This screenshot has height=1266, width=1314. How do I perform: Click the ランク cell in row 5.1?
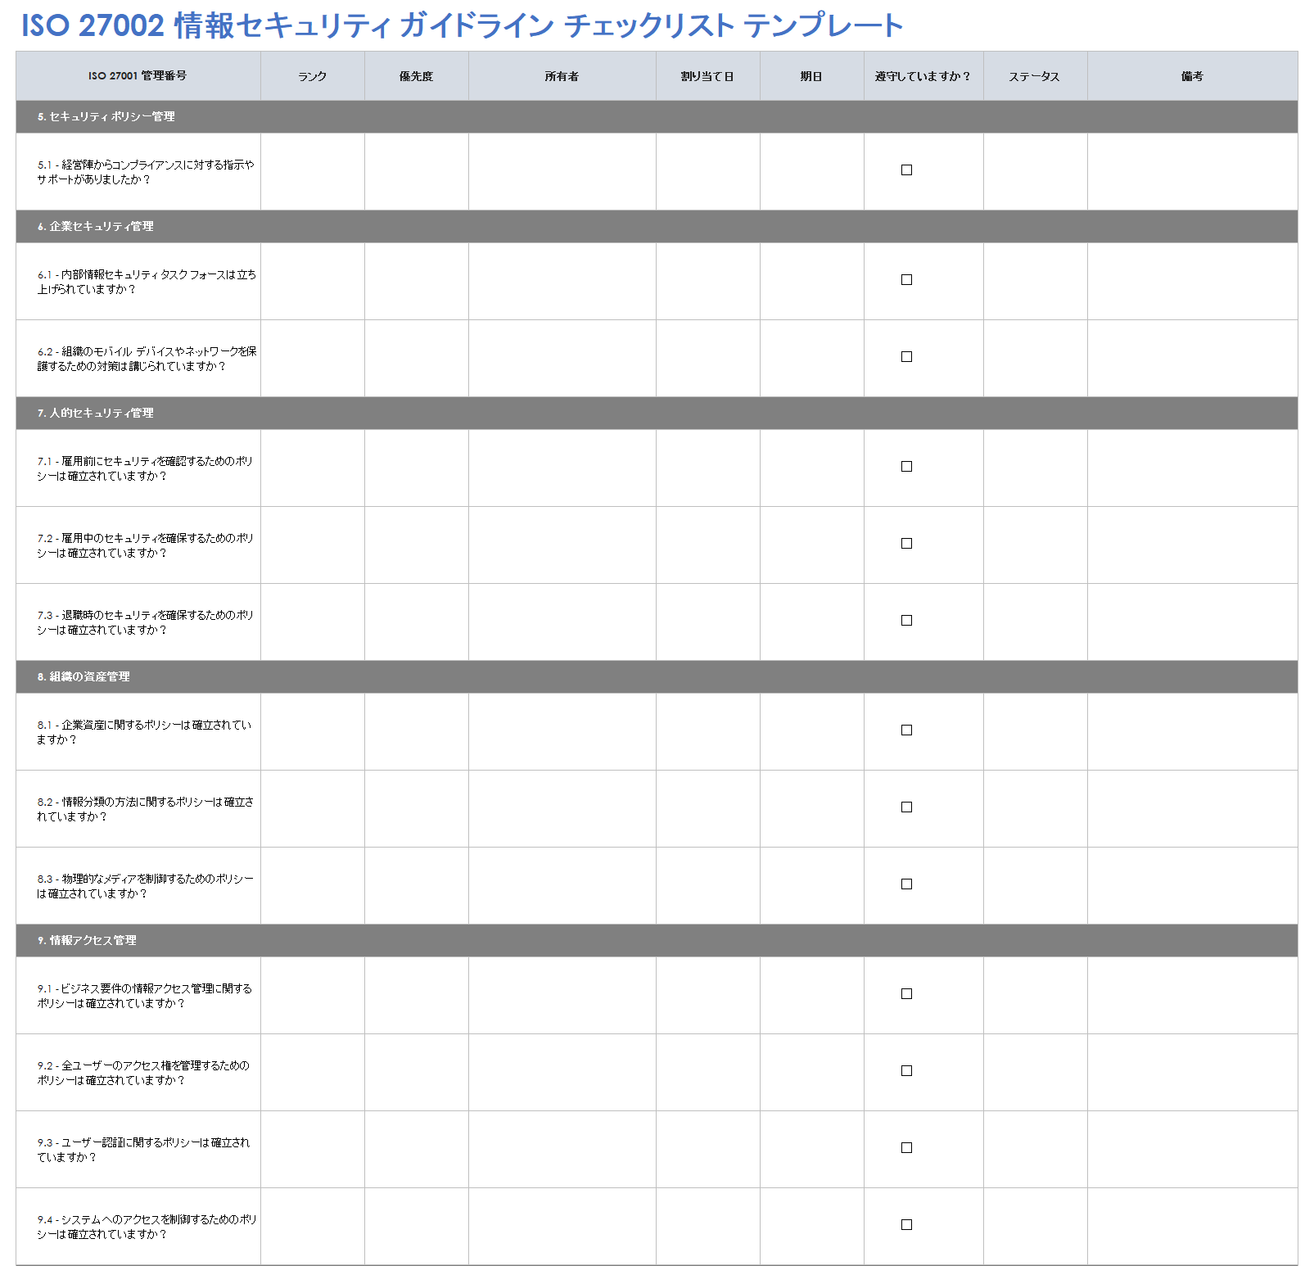pos(313,172)
